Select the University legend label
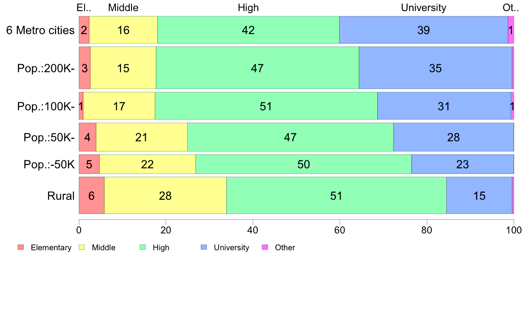The image size is (526, 326). coord(232,248)
